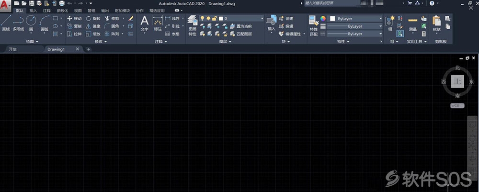Viewport: 479px width, 192px height.
Task: Toggle the layer lock padlock icon
Action: click(215, 18)
